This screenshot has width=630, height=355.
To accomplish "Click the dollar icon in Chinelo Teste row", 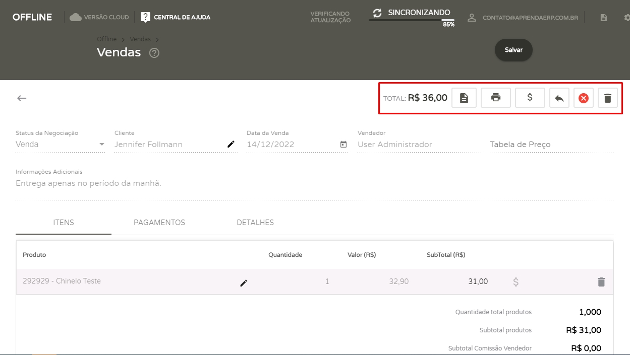I will click(516, 282).
